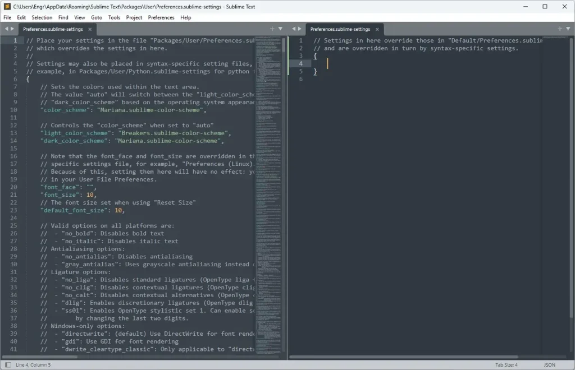Open the Goto menu

(x=97, y=17)
